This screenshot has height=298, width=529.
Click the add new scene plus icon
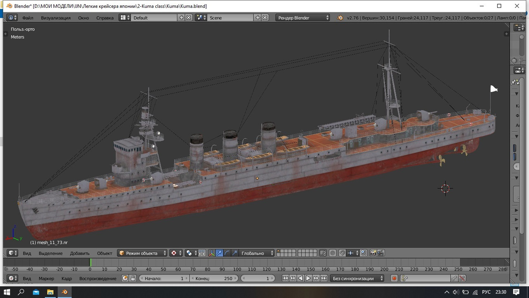point(258,17)
